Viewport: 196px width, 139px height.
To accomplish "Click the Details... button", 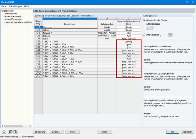I will coord(56,132).
